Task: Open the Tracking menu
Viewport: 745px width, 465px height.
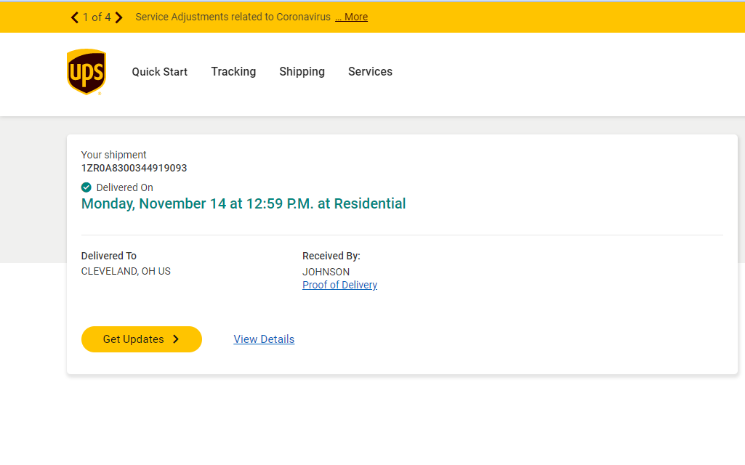Action: (x=233, y=72)
